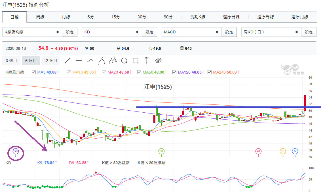Select the horizontal line drawing tool
Screen dimensions: 321x193
pos(79,61)
